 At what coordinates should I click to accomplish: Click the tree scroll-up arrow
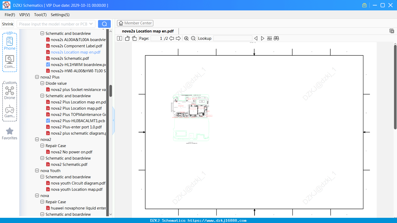pyautogui.click(x=111, y=31)
